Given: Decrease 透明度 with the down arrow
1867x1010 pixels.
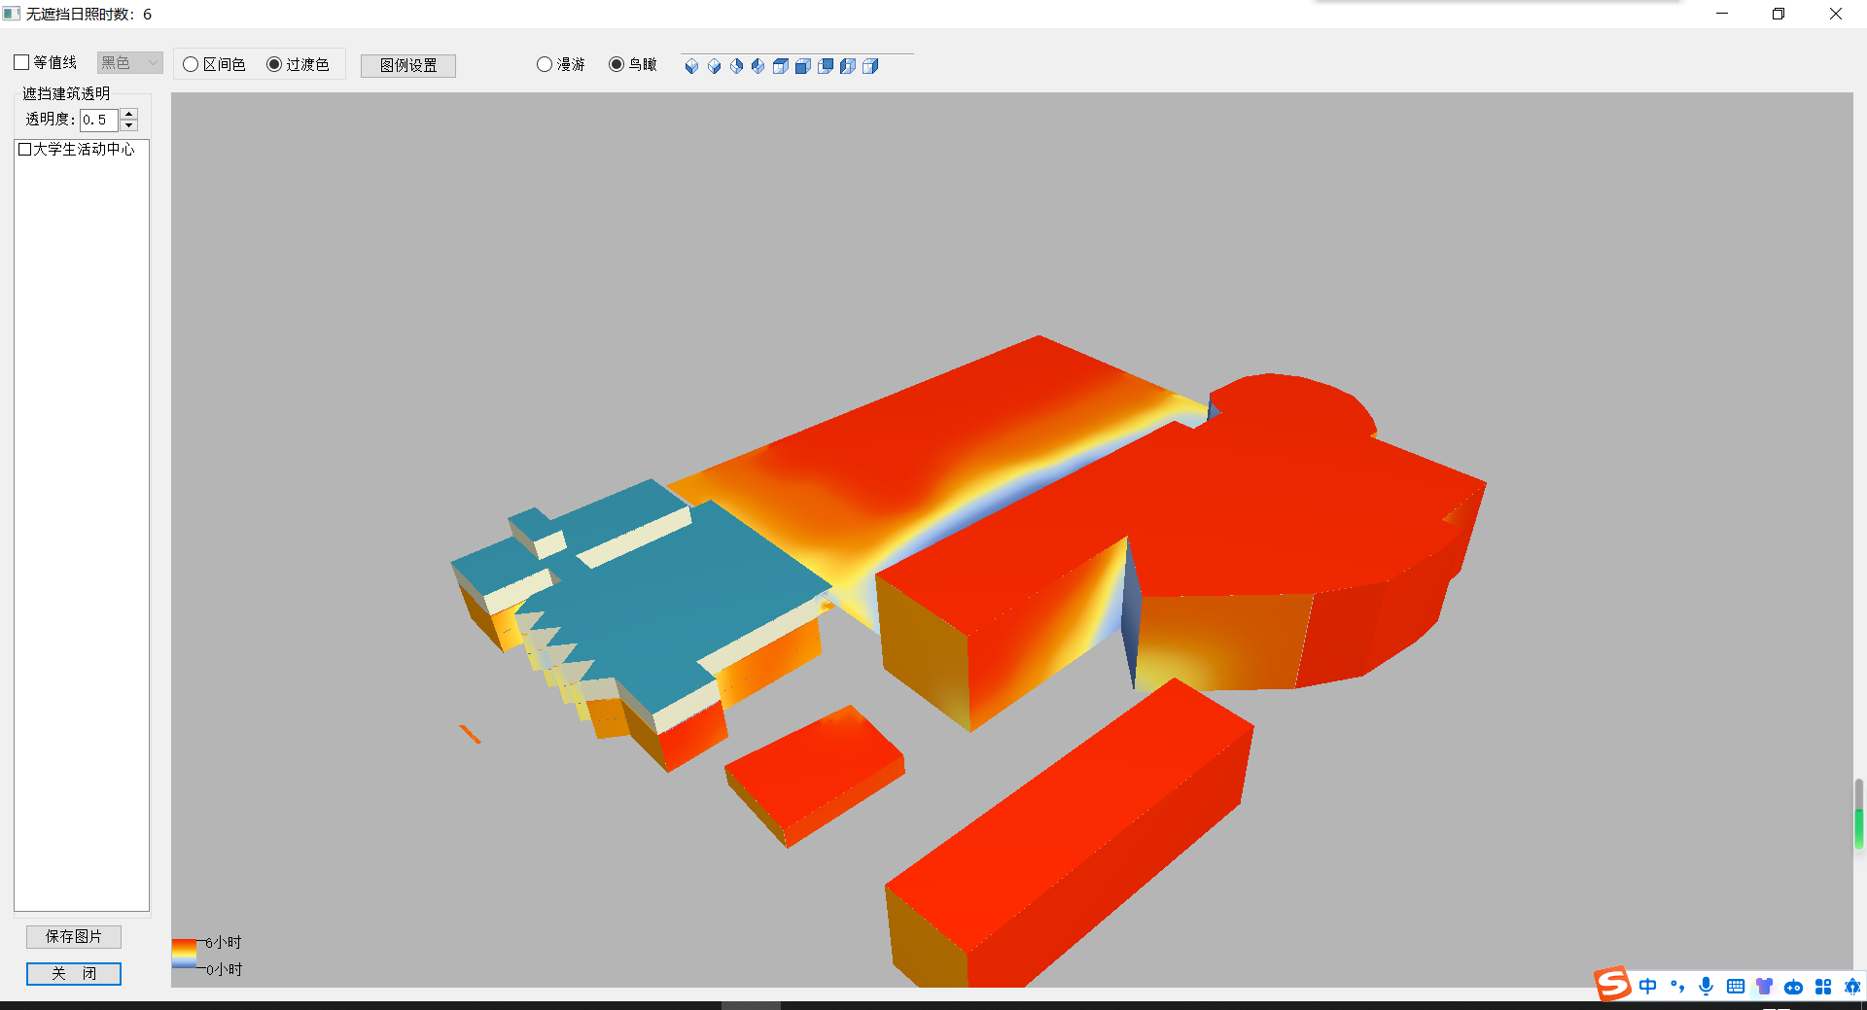Looking at the screenshot, I should tap(129, 125).
